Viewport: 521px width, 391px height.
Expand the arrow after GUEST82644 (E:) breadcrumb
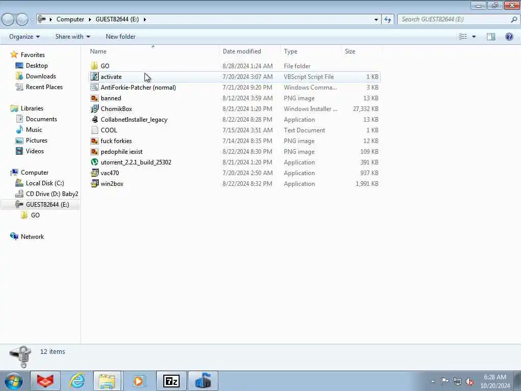coord(145,19)
